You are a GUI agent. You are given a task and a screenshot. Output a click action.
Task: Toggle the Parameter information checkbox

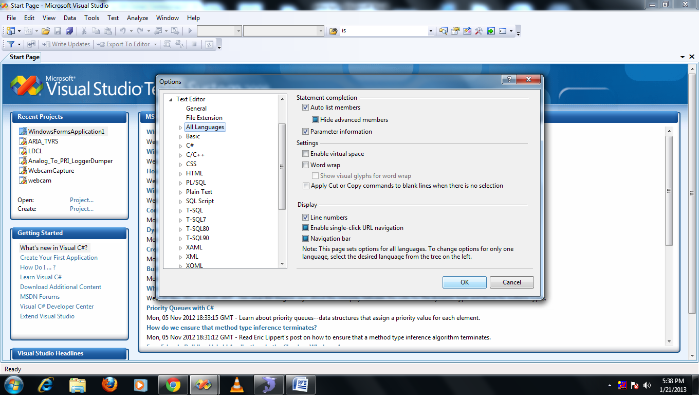(x=306, y=132)
